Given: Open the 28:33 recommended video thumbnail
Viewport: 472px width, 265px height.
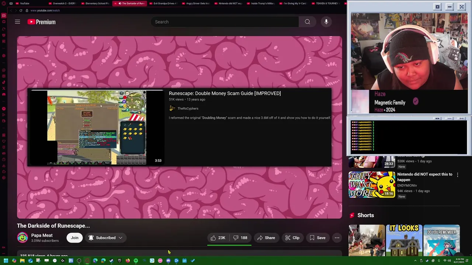Looking at the screenshot, I should [372, 162].
